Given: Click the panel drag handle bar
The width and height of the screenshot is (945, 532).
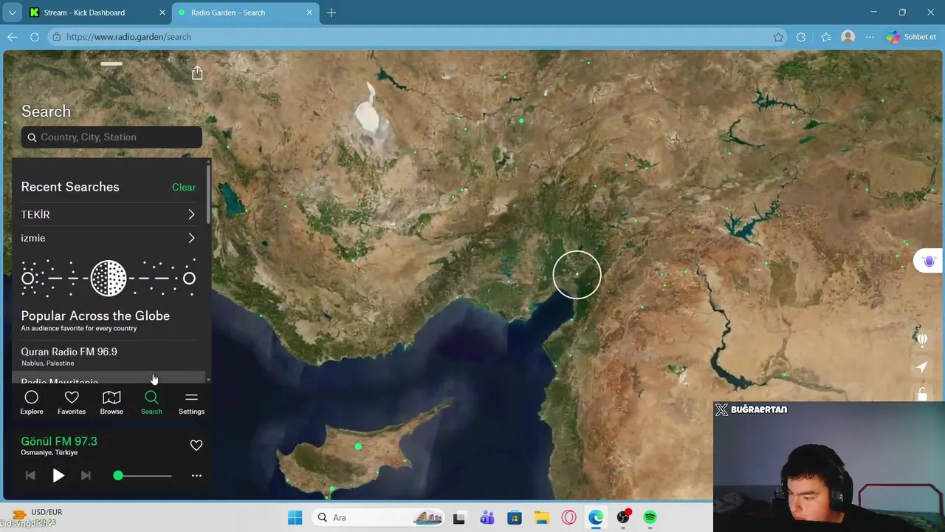Looking at the screenshot, I should pos(111,64).
